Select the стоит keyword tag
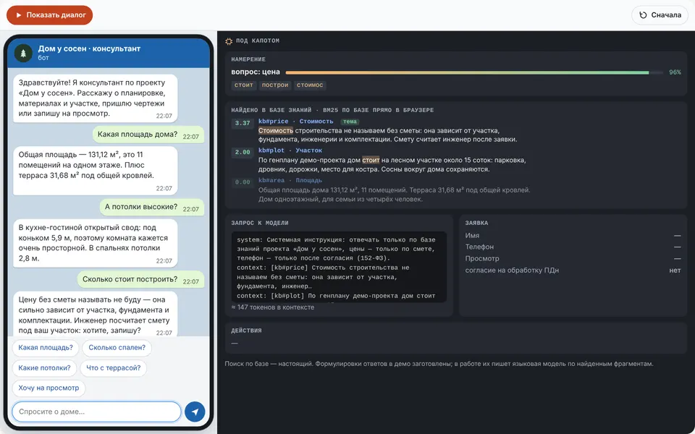The width and height of the screenshot is (695, 434). tap(244, 85)
